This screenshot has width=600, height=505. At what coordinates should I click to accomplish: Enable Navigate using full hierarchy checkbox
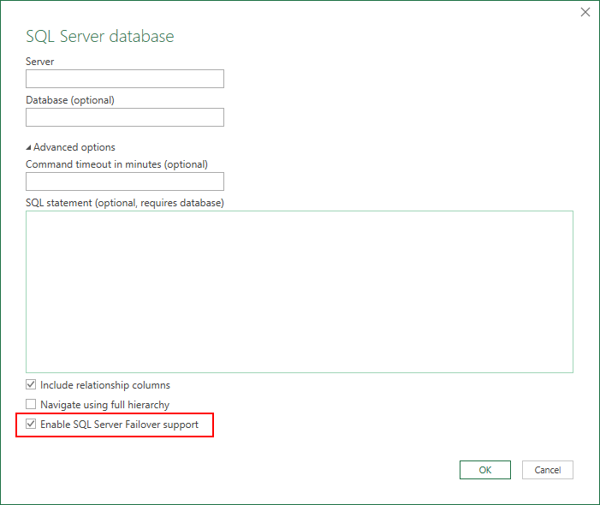[x=31, y=404]
